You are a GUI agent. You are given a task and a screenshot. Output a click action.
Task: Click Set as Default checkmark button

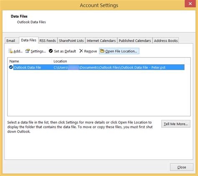[62, 51]
